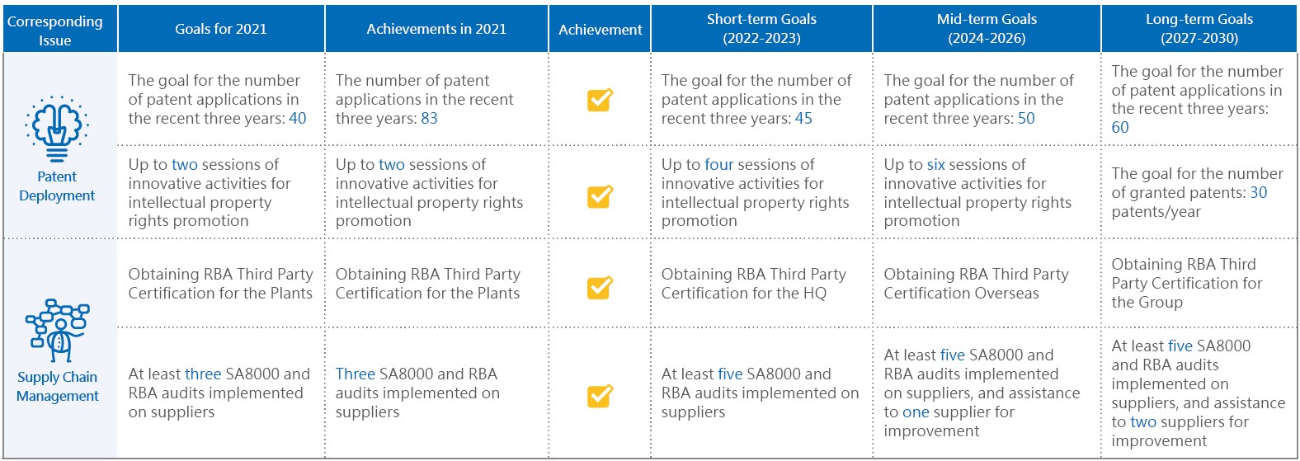Click the checkmark for SA8000 audits row
Viewport: 1300px width, 461px height.
[600, 396]
